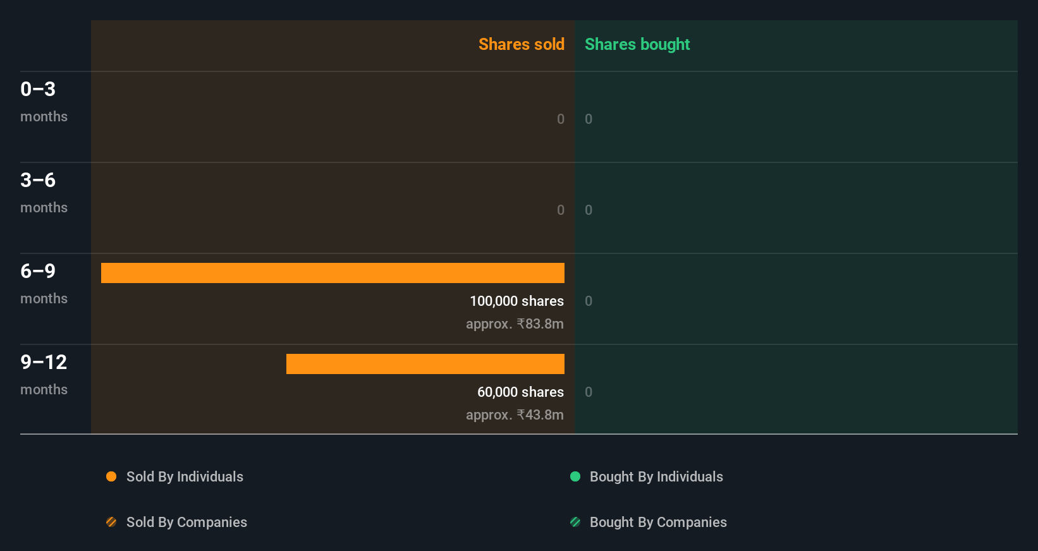Click shares sold zero in 3–6 months row

point(561,210)
